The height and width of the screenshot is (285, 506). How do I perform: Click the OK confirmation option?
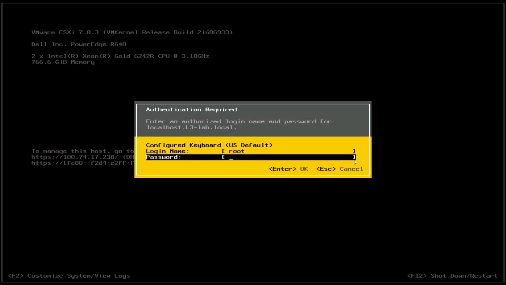coord(304,169)
